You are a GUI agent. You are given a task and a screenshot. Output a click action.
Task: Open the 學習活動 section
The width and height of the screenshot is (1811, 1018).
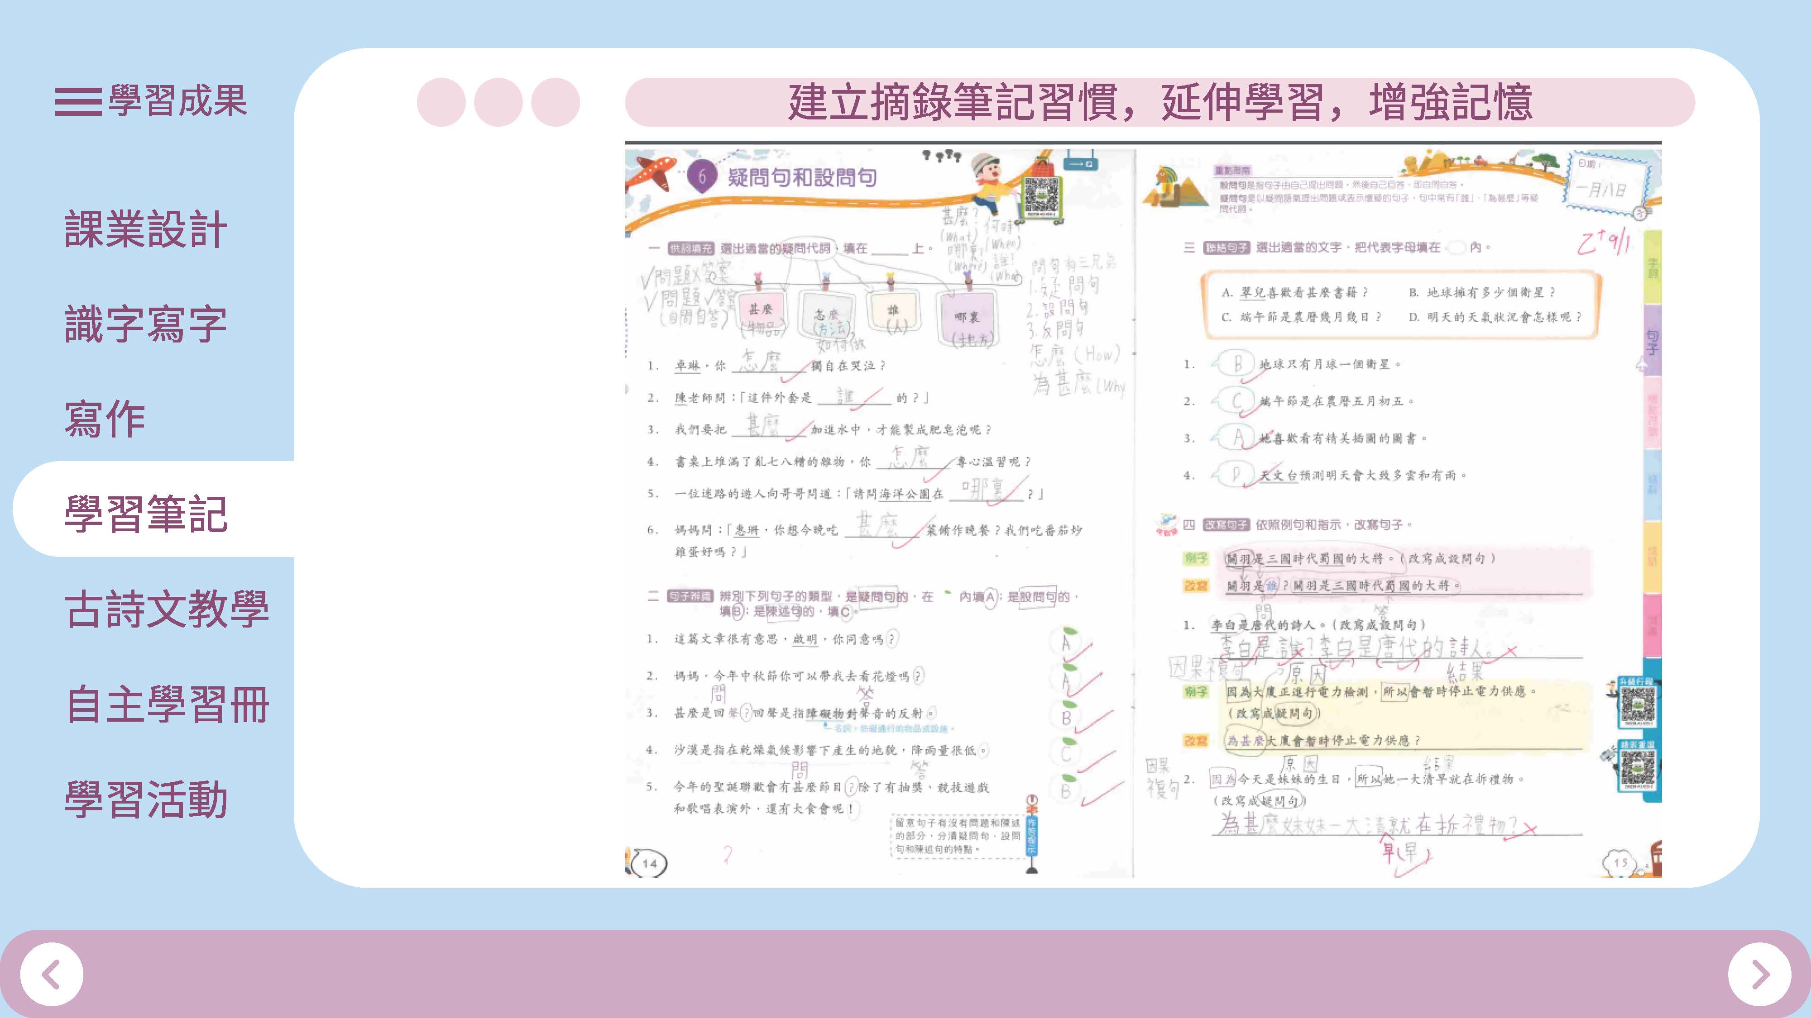[145, 799]
